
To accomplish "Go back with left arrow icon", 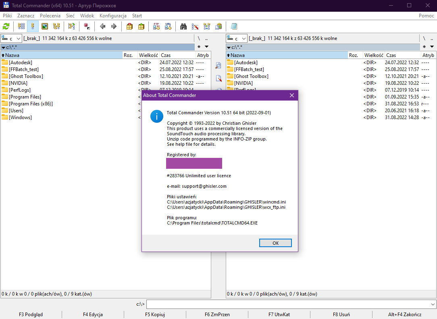I will click(102, 27).
